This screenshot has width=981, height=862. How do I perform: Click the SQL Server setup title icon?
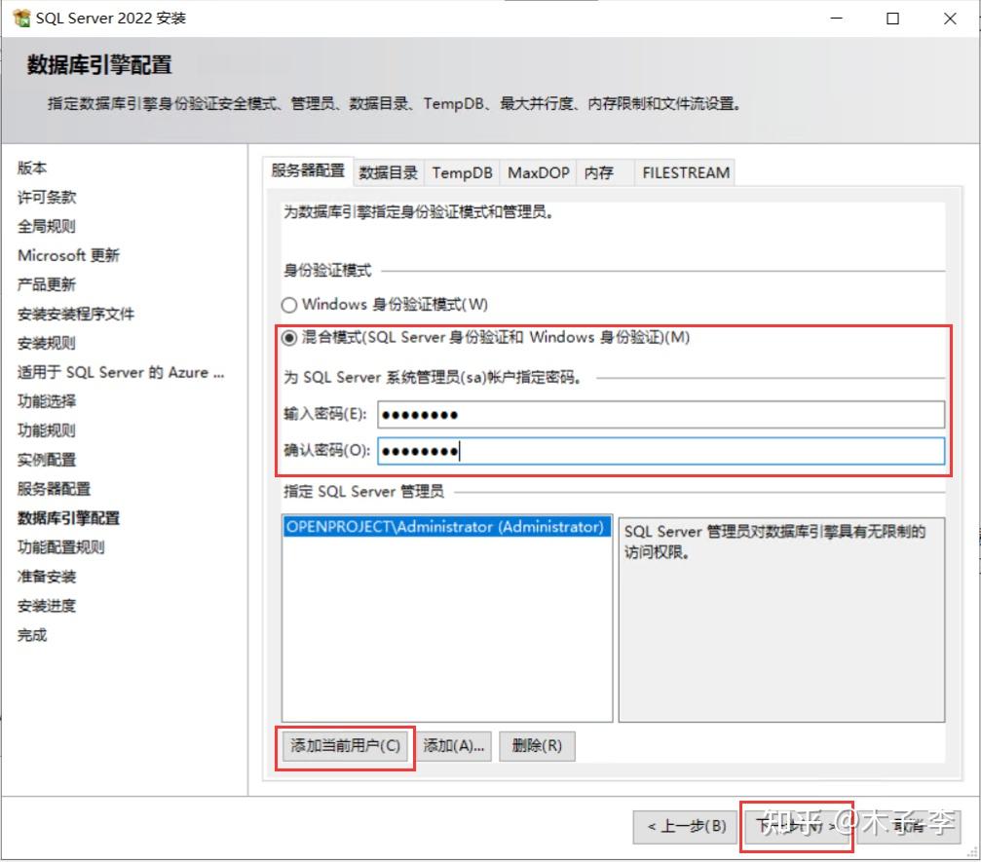(x=21, y=19)
